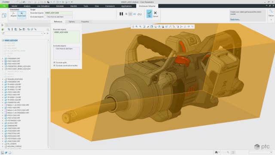Open the Model ribbon tab
The height and width of the screenshot is (155, 275).
(14, 6)
